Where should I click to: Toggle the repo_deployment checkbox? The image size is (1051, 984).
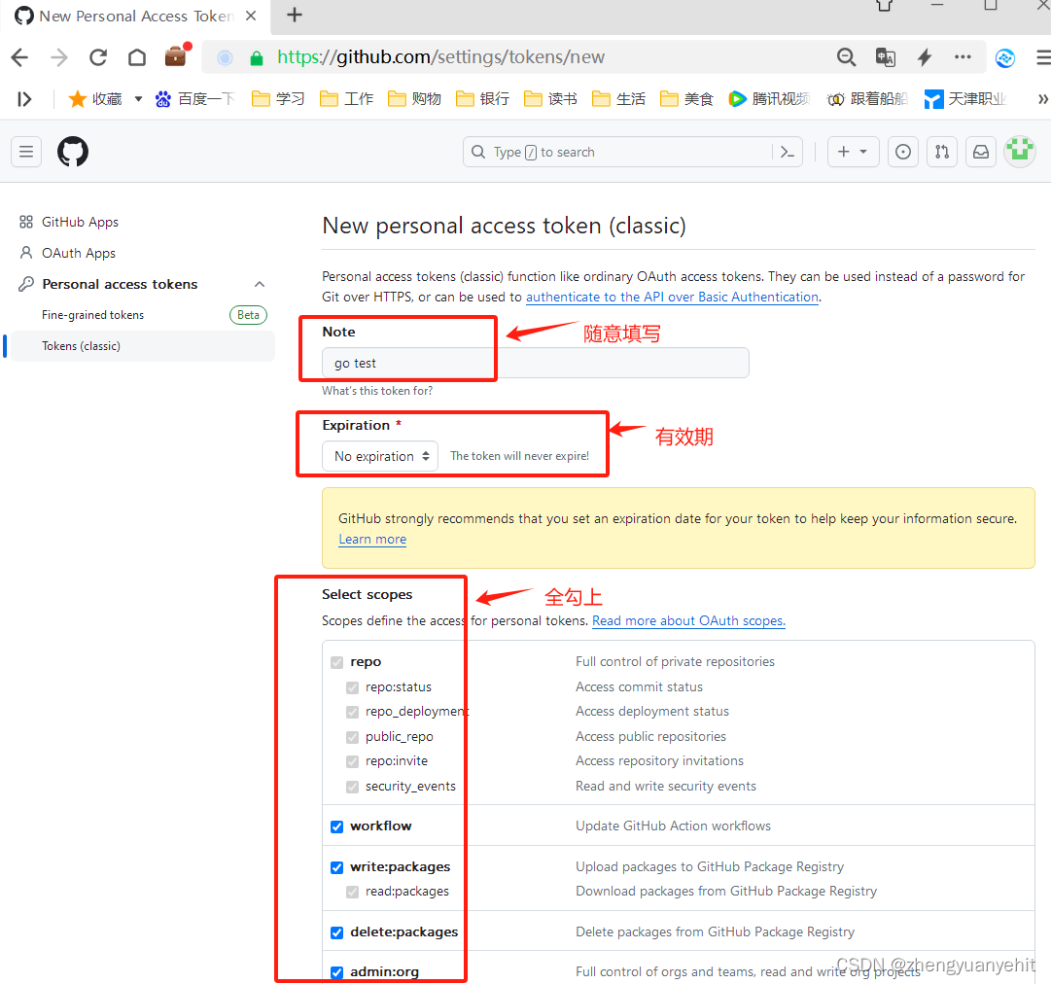[353, 712]
